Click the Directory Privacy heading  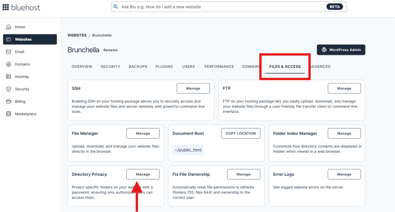click(89, 174)
